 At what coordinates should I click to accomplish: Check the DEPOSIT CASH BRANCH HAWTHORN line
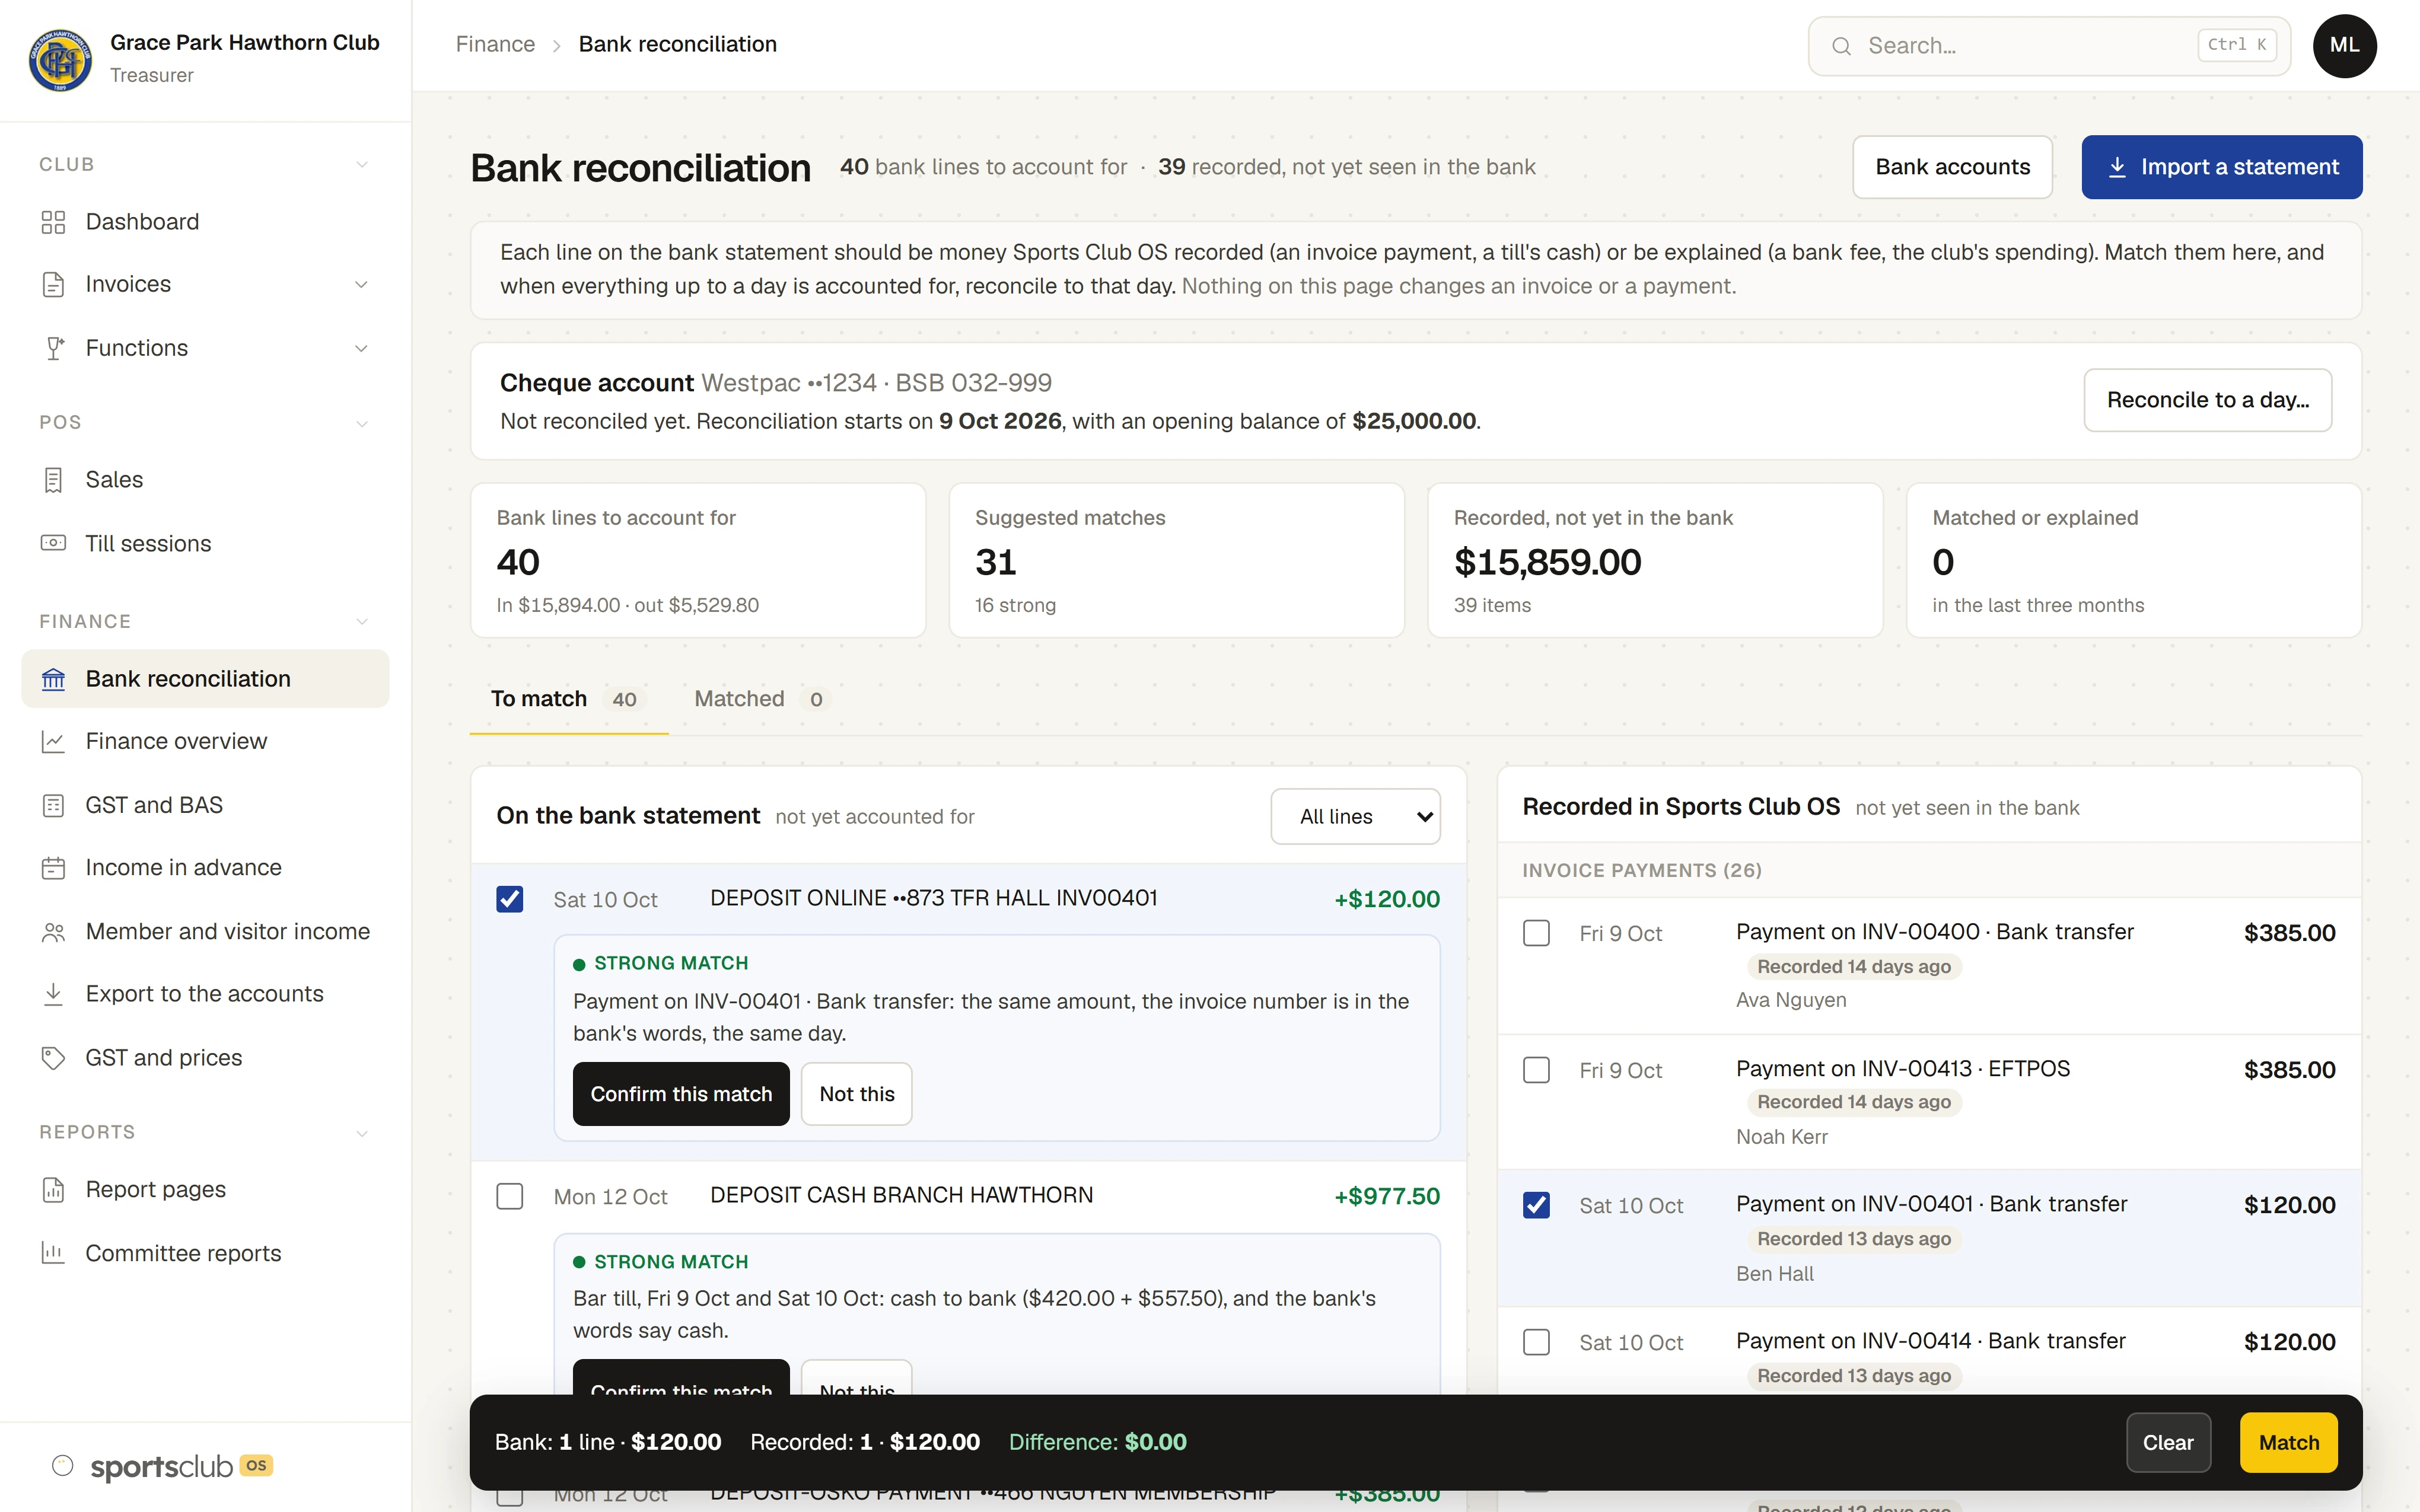(x=510, y=1196)
